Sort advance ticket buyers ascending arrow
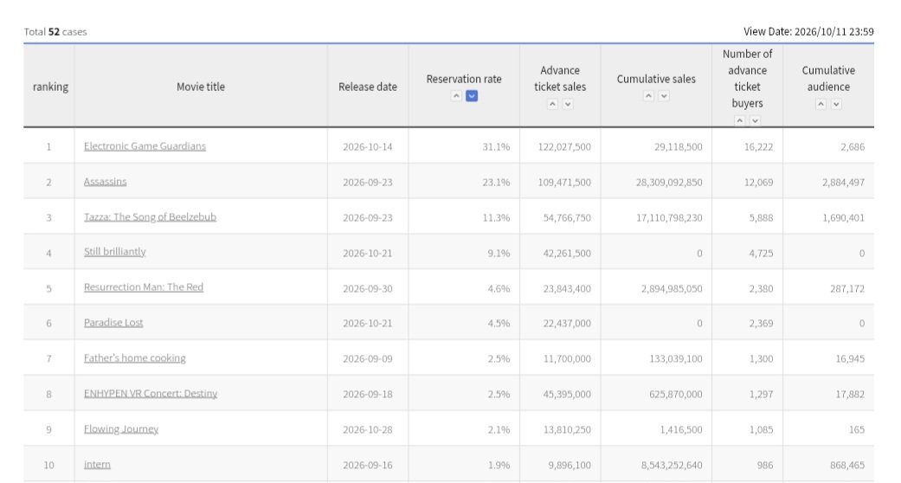901x483 pixels. [739, 121]
